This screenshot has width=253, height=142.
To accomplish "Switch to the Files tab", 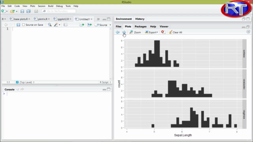I will [x=119, y=26].
